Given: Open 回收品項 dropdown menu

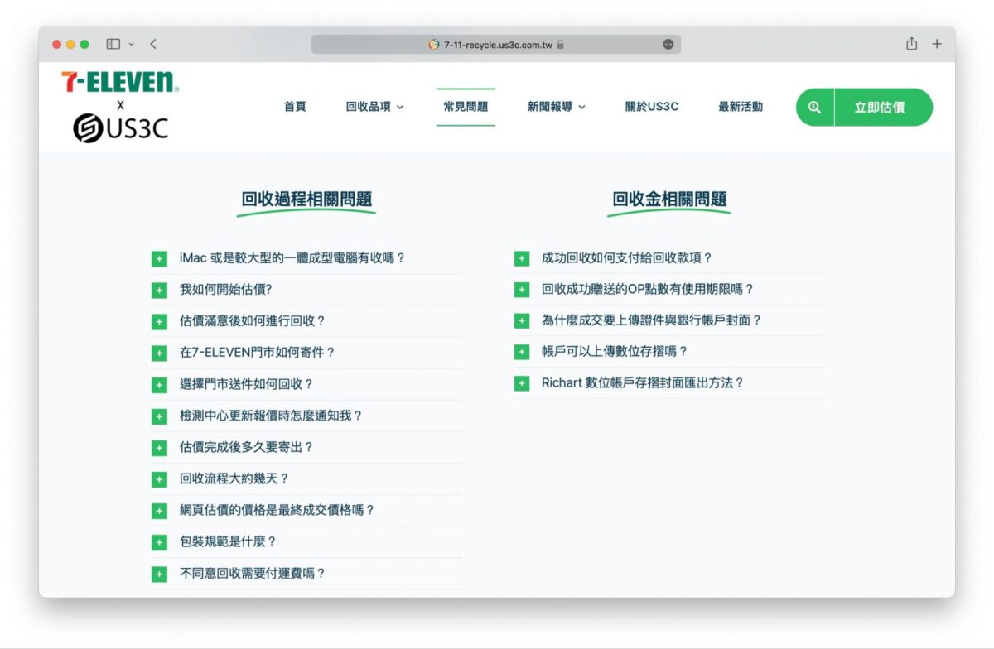Looking at the screenshot, I should (x=375, y=107).
